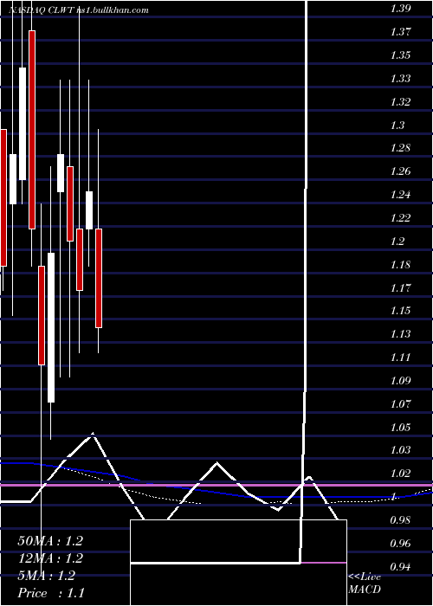Image resolution: width=433 pixels, height=606 pixels.
Task: Select the 1.07 price level label
Action: coord(400,404)
